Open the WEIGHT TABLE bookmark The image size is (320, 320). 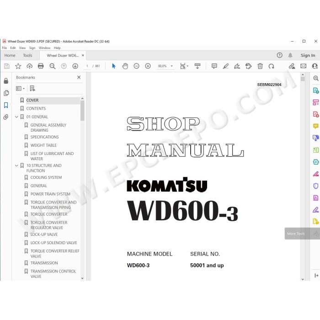pyautogui.click(x=43, y=145)
